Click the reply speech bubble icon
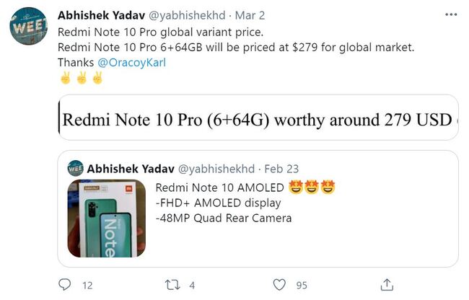 click(x=64, y=284)
